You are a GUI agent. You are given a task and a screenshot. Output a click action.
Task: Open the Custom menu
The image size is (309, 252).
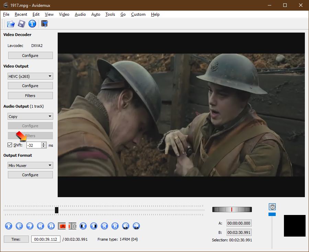pyautogui.click(x=138, y=14)
